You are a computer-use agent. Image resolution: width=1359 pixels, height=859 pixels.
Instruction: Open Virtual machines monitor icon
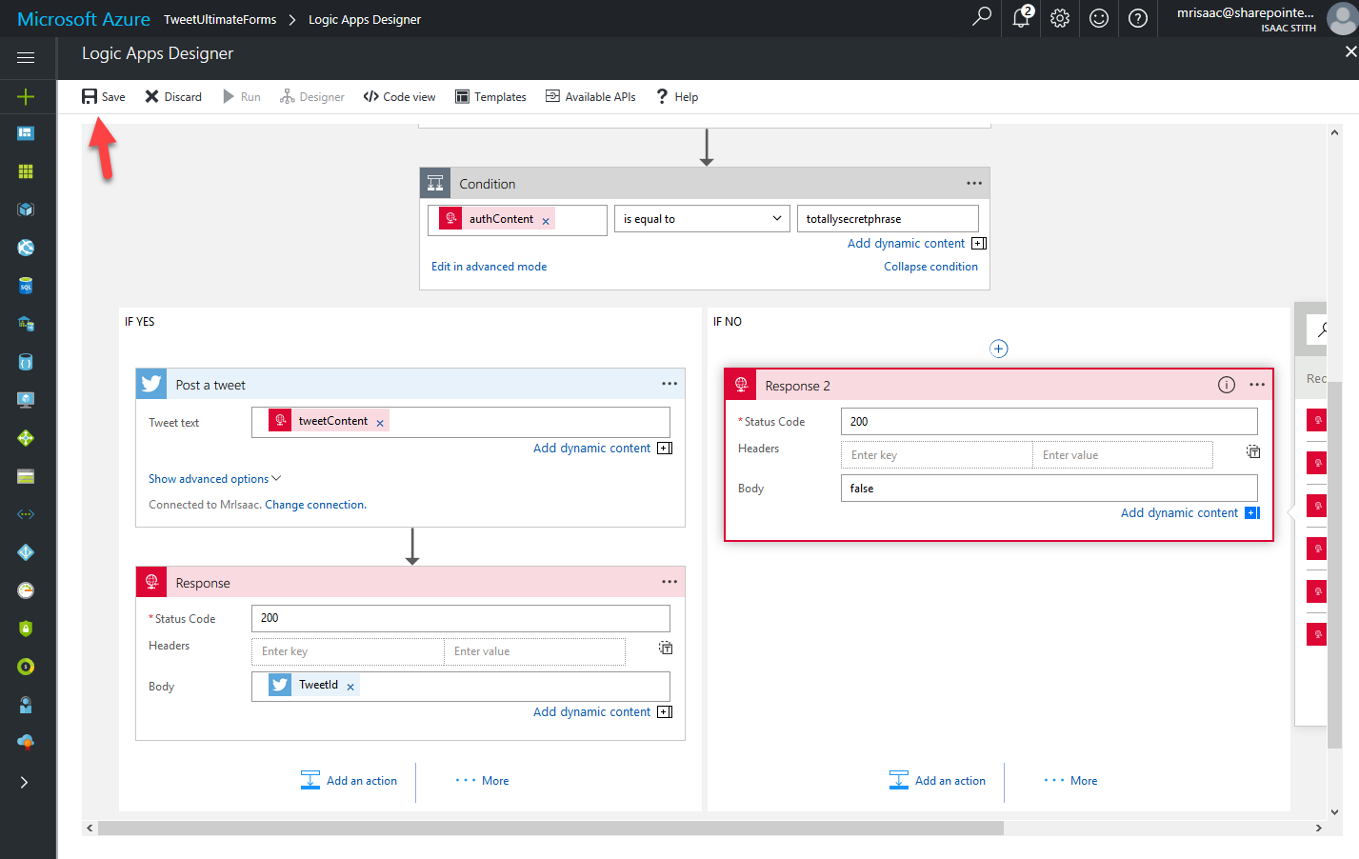(x=26, y=400)
